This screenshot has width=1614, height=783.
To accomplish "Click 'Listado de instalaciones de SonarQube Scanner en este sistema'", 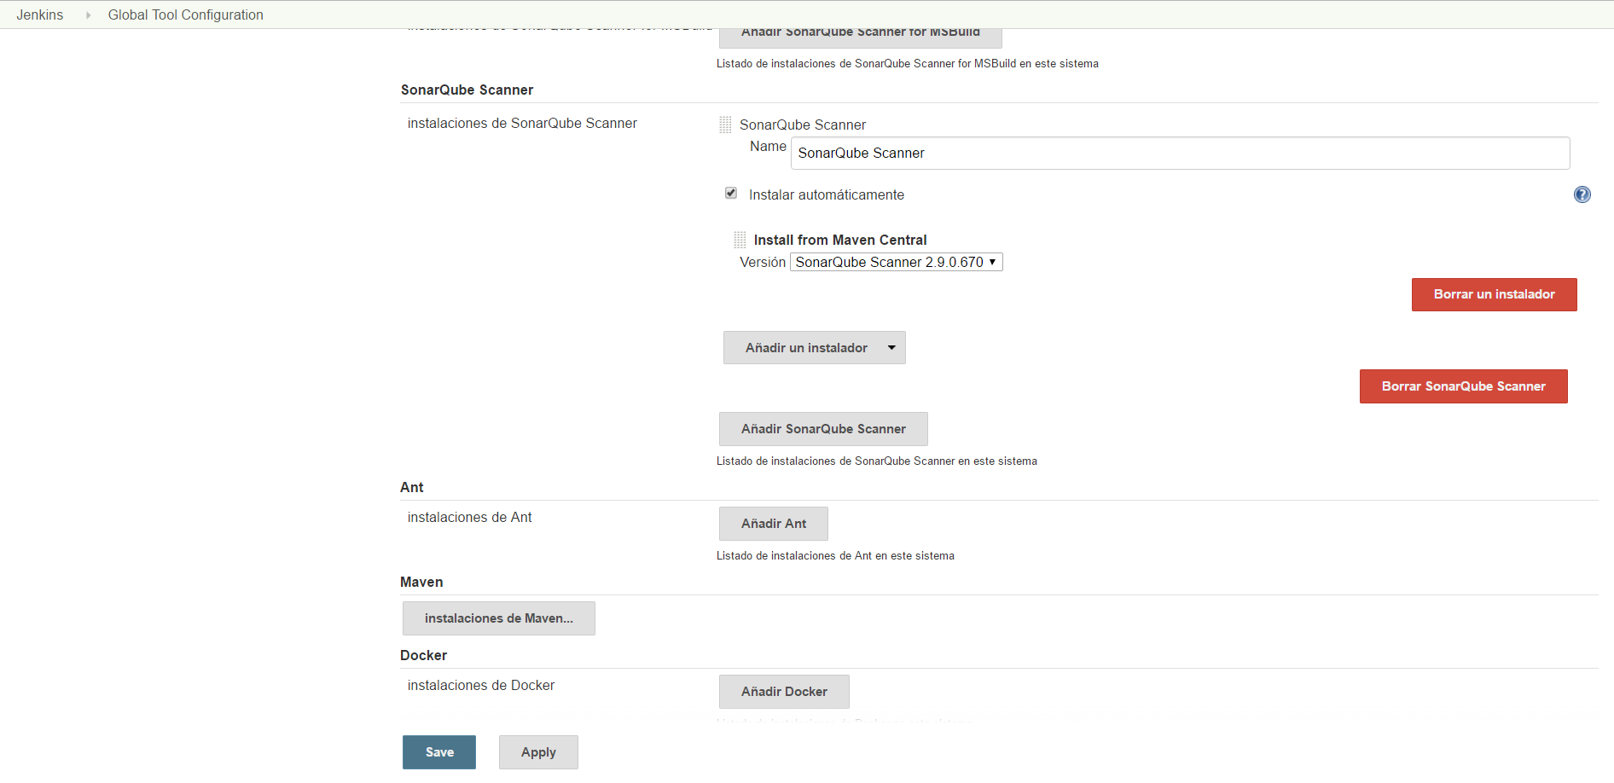I will click(877, 461).
